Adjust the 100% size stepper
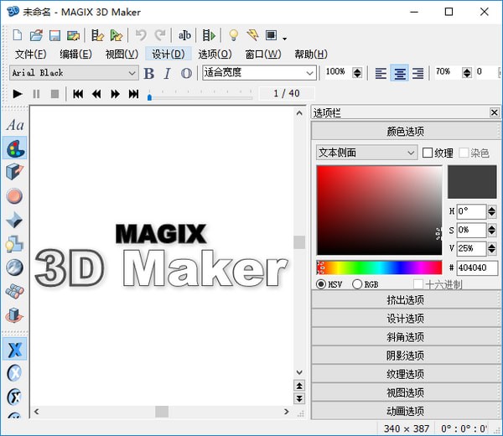503x436 pixels. [x=357, y=73]
